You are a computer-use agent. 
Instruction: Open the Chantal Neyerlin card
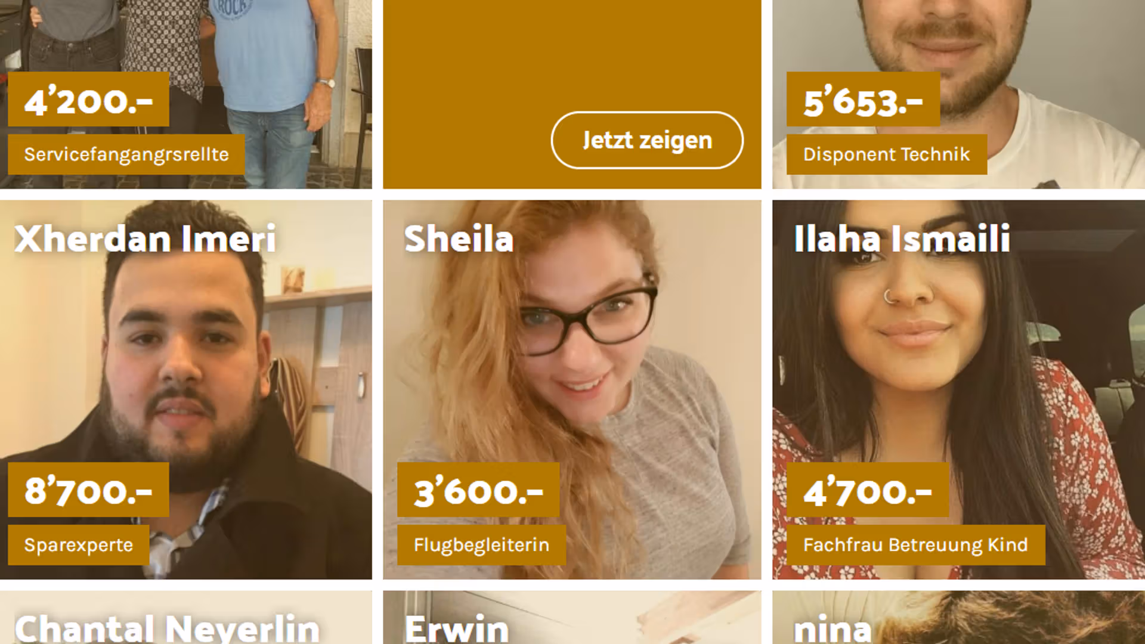pyautogui.click(x=185, y=617)
